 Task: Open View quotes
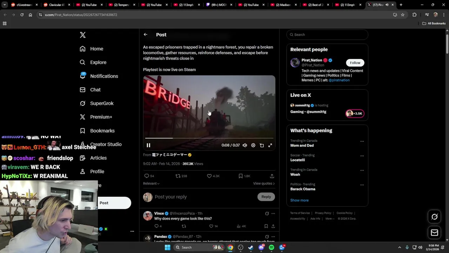click(x=264, y=183)
